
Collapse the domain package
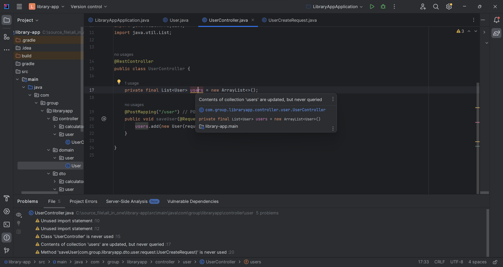pyautogui.click(x=48, y=150)
